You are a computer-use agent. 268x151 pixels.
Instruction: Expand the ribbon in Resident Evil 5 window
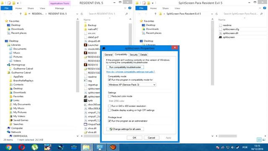click(125, 8)
